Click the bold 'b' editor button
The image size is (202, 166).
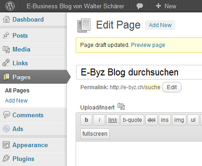point(86,120)
